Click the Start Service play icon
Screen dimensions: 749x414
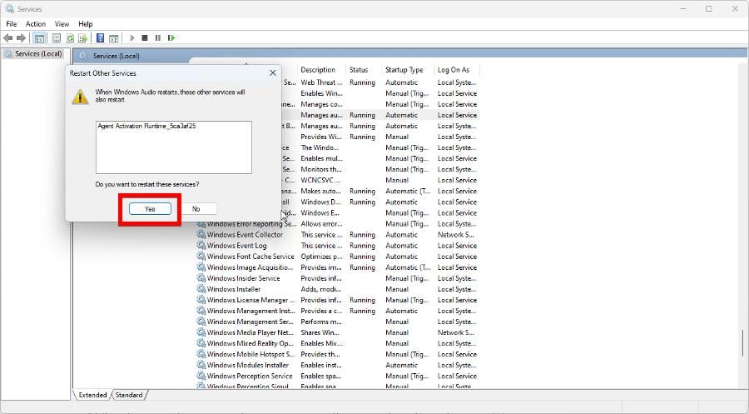(x=131, y=37)
